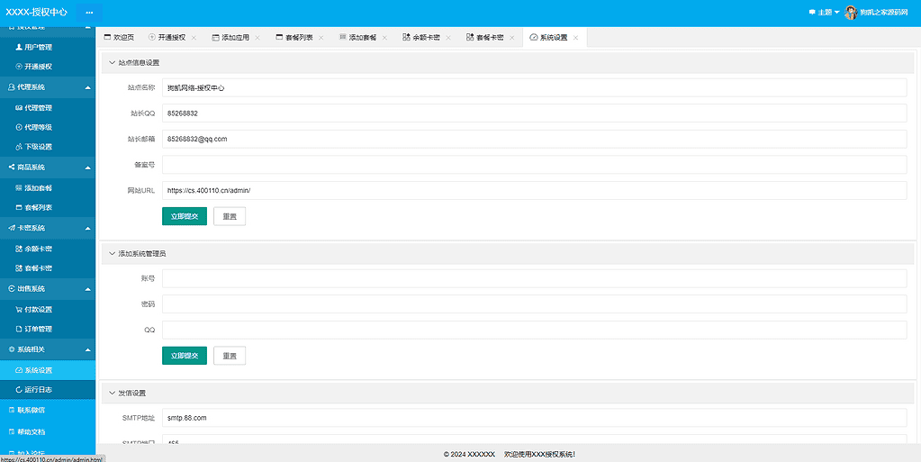Click the 添加套餐 sidebar icon
Screen dimensions: 921x462
click(19, 187)
